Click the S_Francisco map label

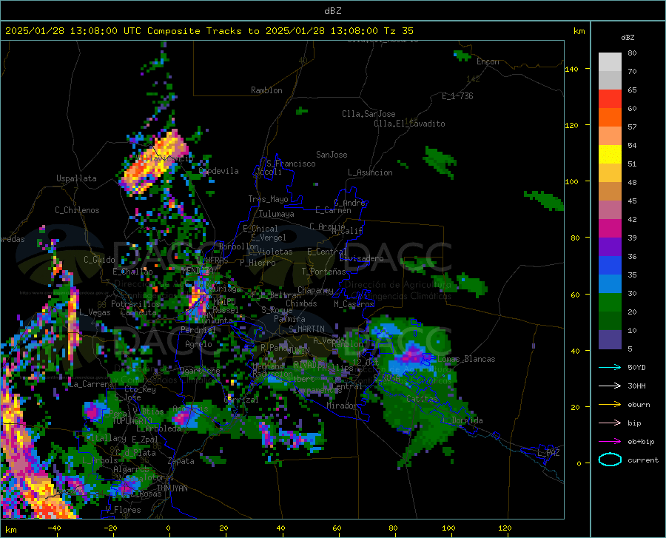(291, 164)
